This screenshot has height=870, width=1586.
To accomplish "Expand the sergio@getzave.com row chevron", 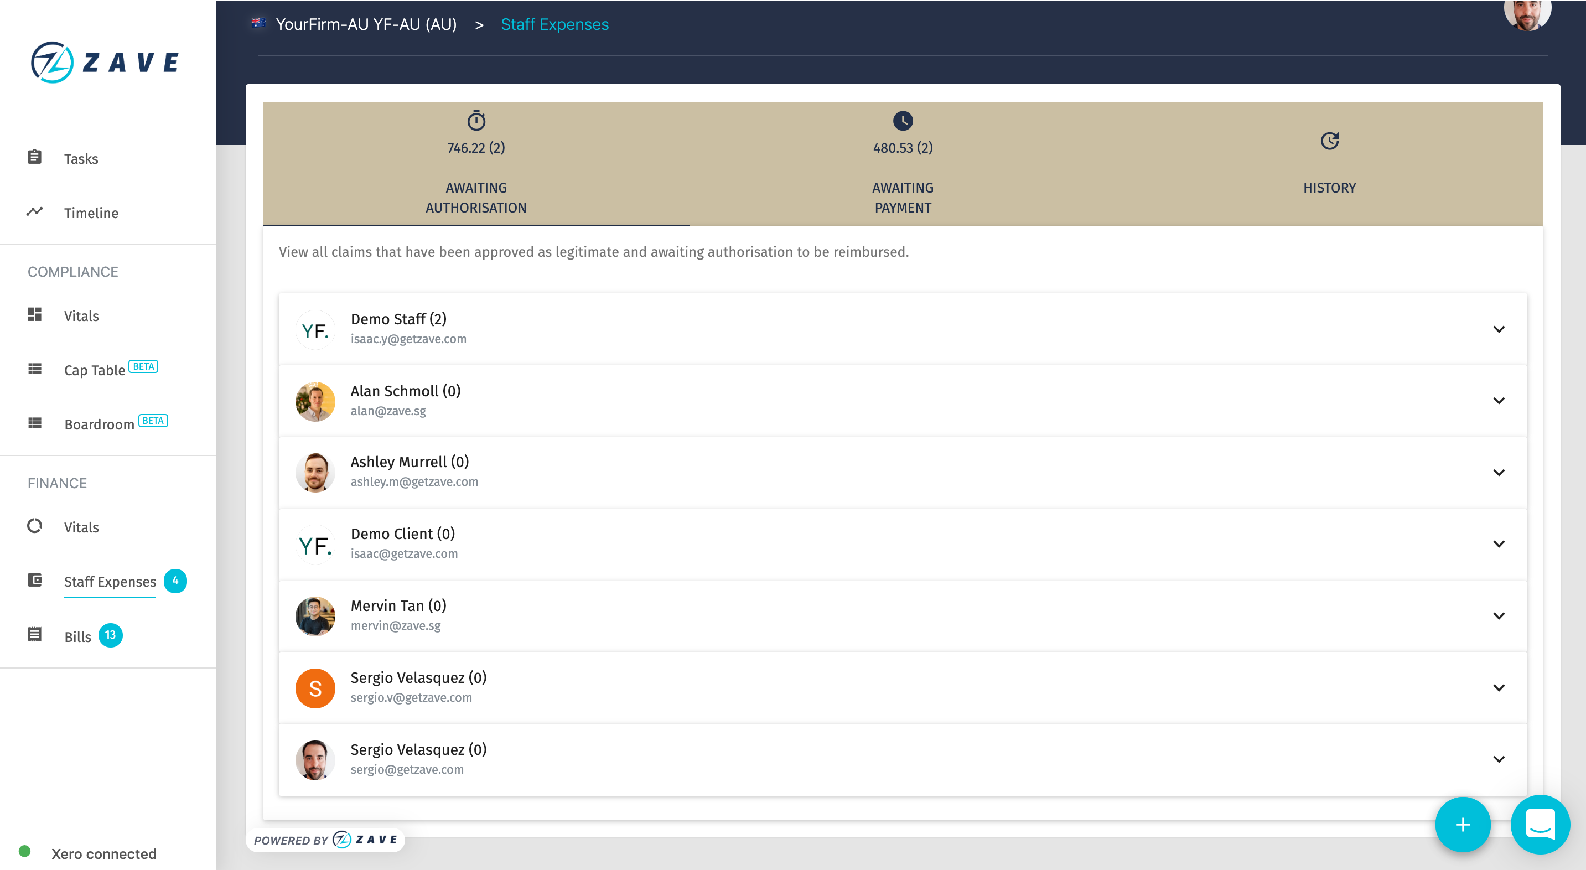I will tap(1499, 760).
